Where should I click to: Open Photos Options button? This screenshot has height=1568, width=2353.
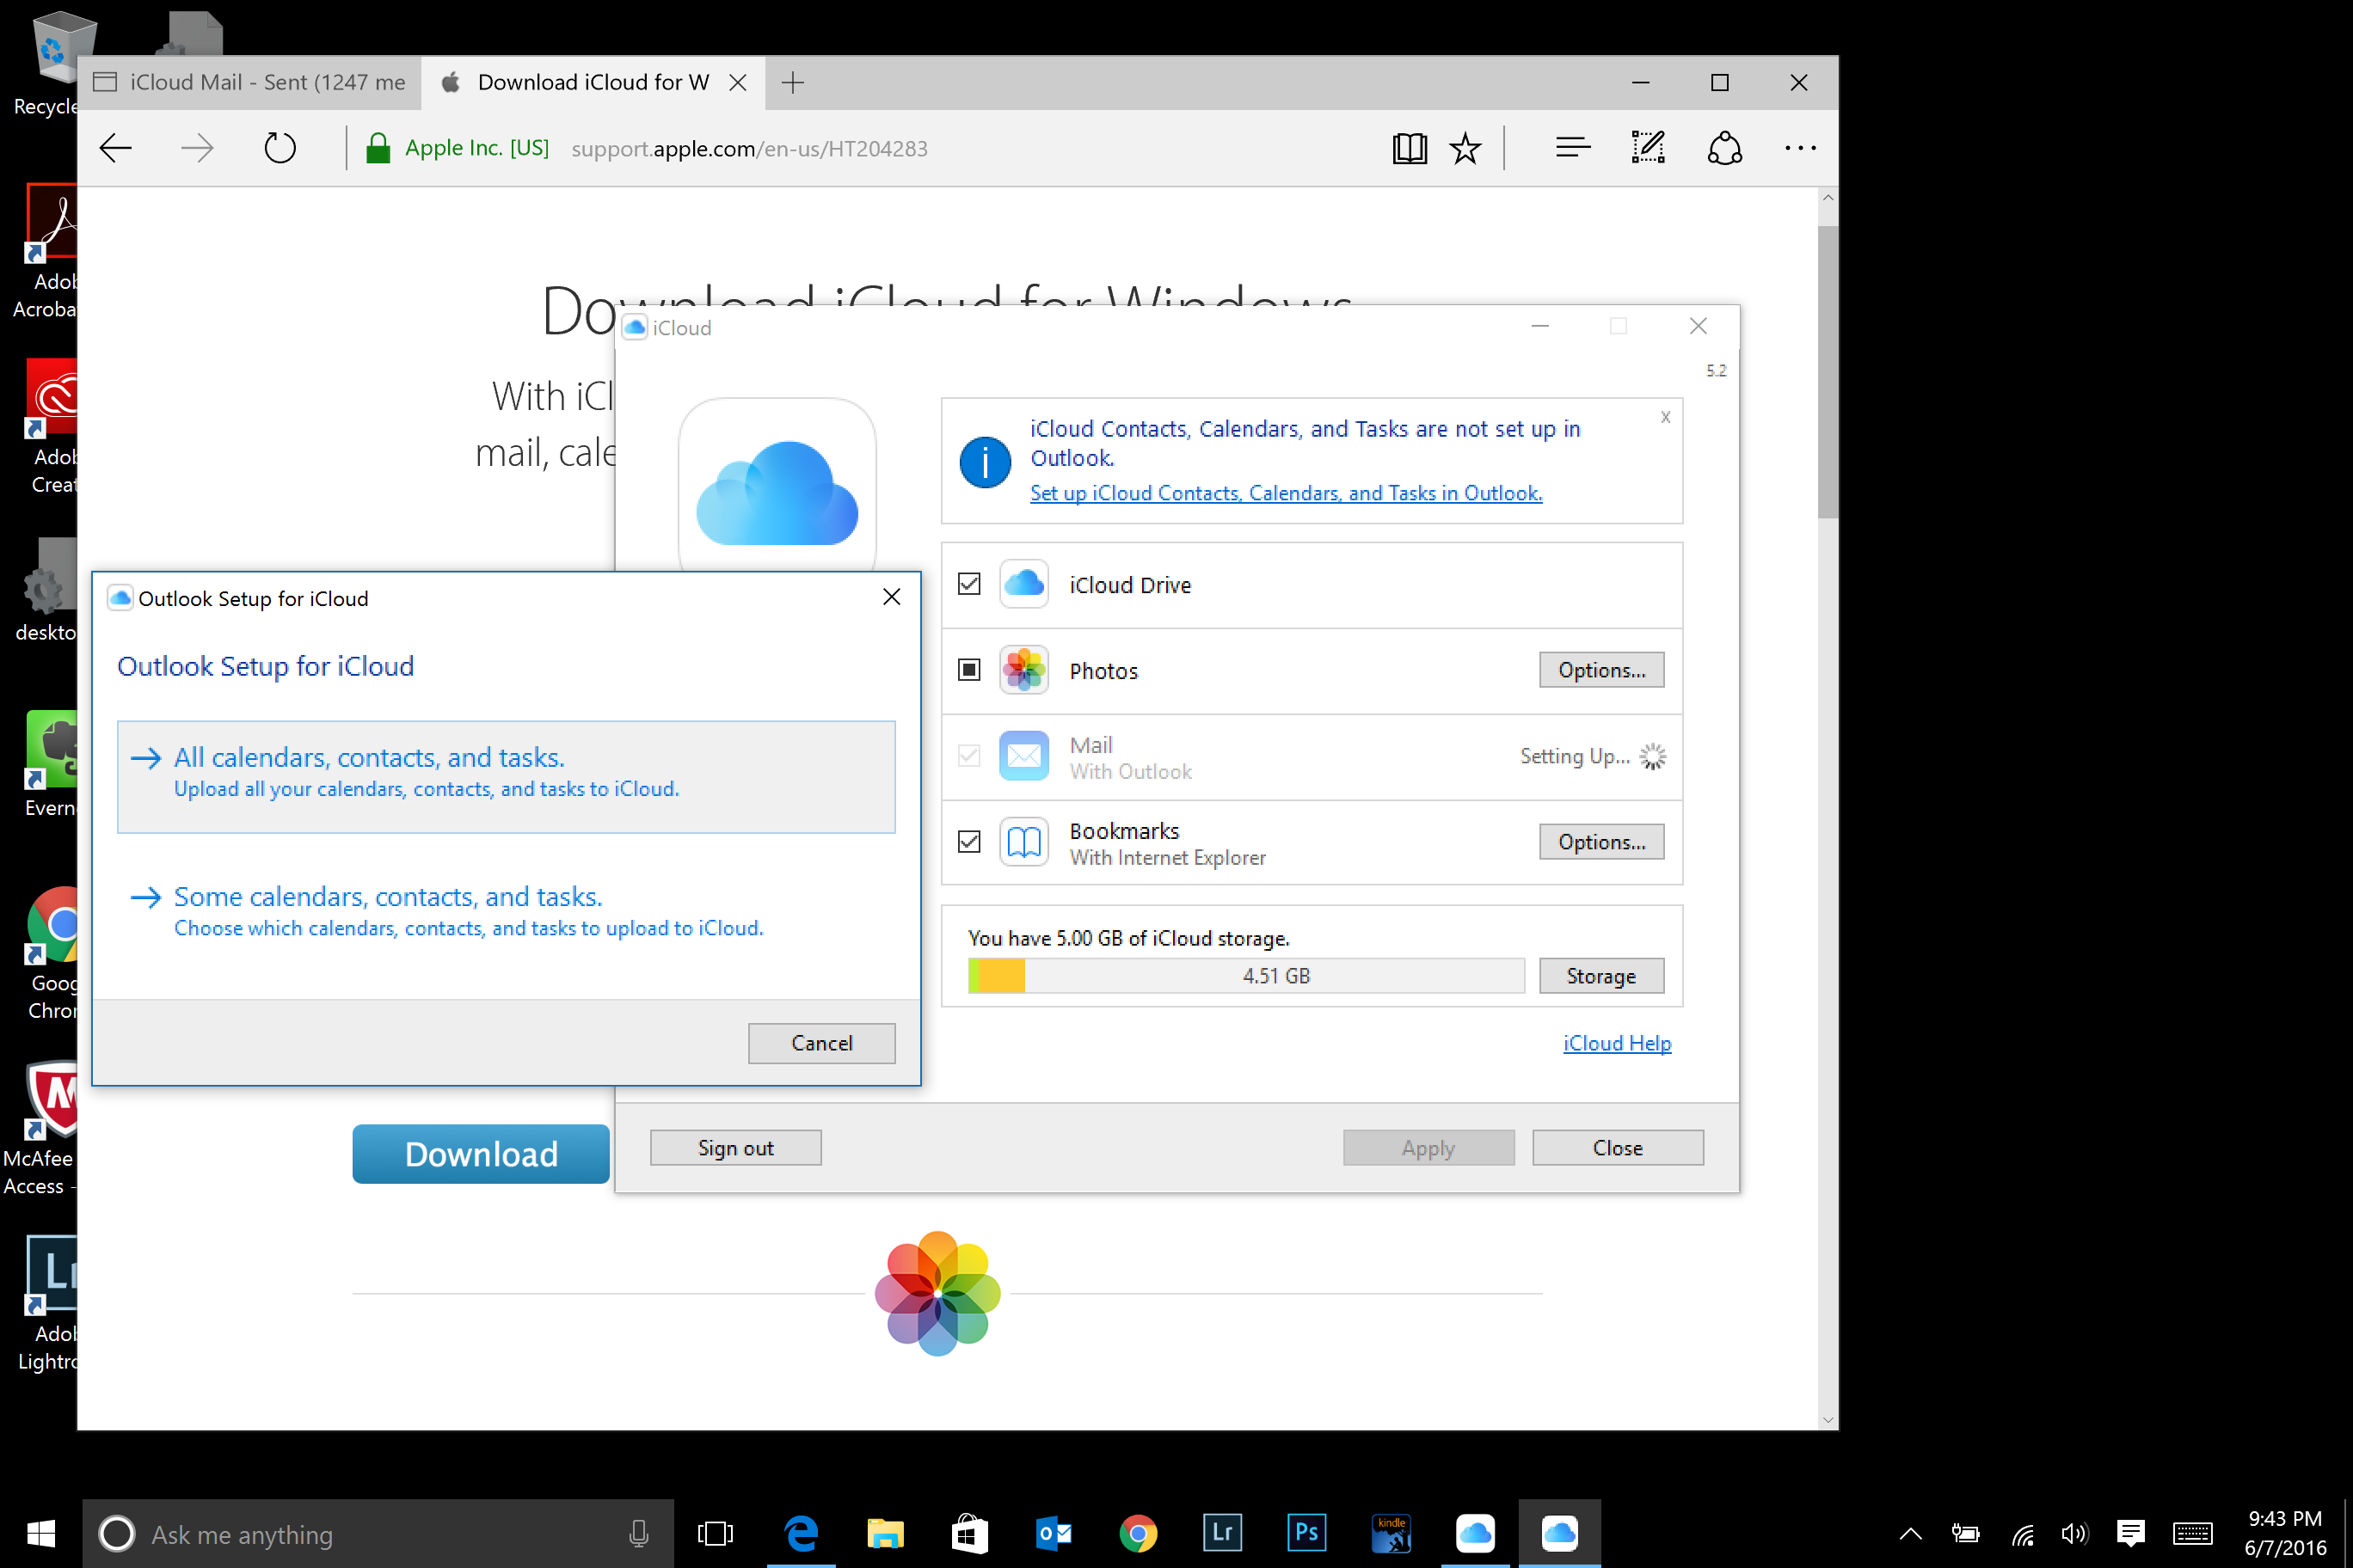(x=1601, y=670)
